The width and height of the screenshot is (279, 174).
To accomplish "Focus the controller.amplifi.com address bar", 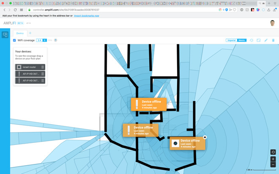I will pyautogui.click(x=123, y=10).
